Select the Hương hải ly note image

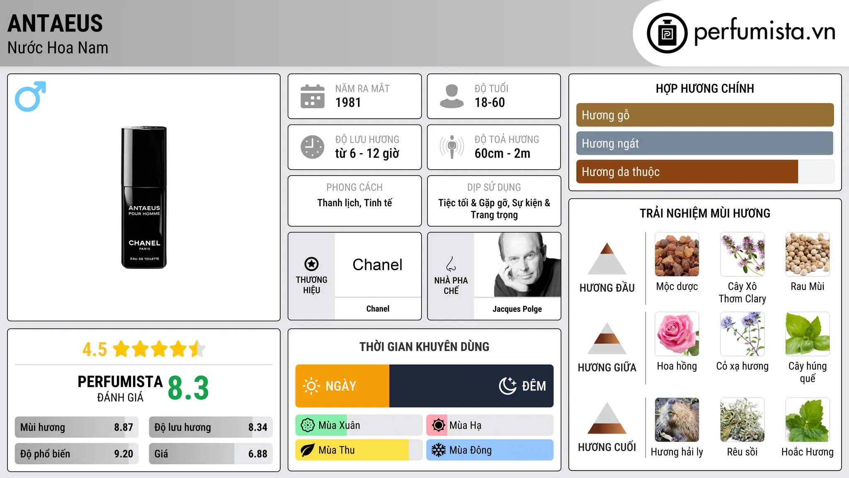click(x=677, y=420)
